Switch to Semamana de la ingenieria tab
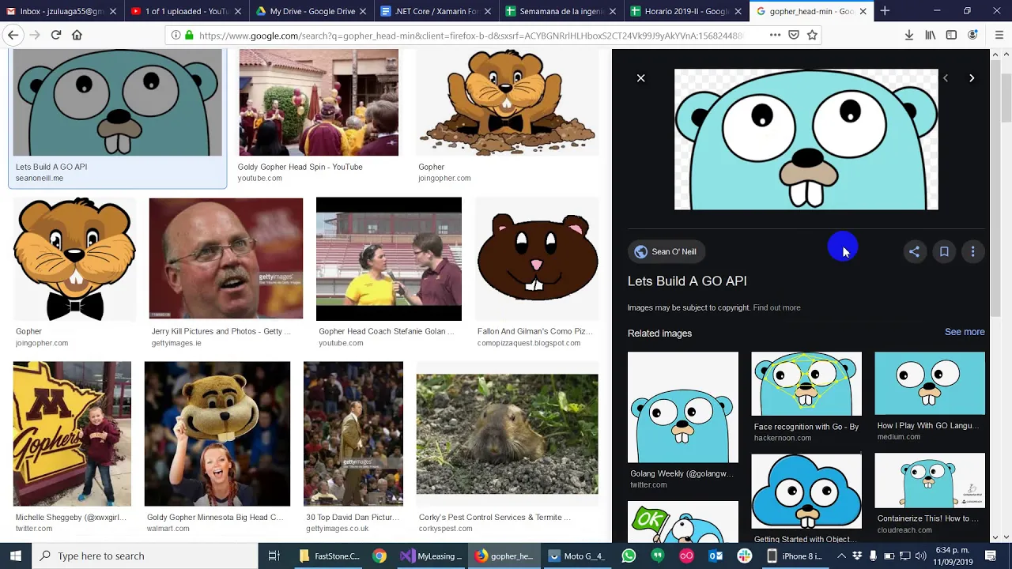The width and height of the screenshot is (1012, 569). coord(561,11)
